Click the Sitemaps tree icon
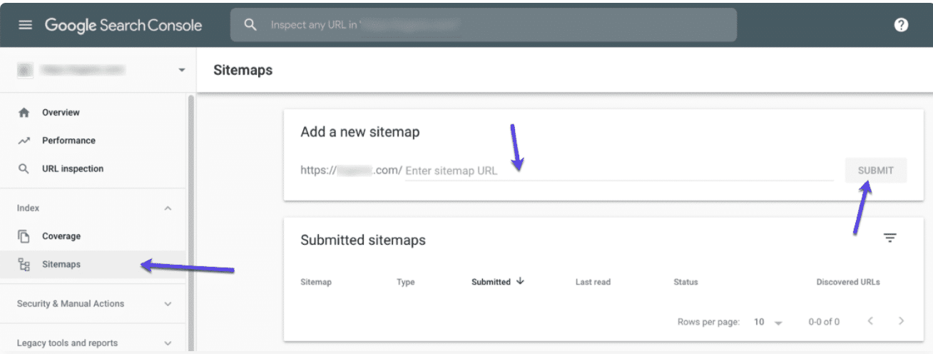933x354 pixels. [x=24, y=265]
